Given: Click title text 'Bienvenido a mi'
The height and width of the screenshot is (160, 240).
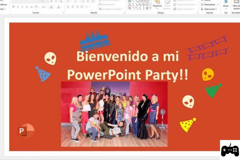Looking at the screenshot, I should [128, 56].
